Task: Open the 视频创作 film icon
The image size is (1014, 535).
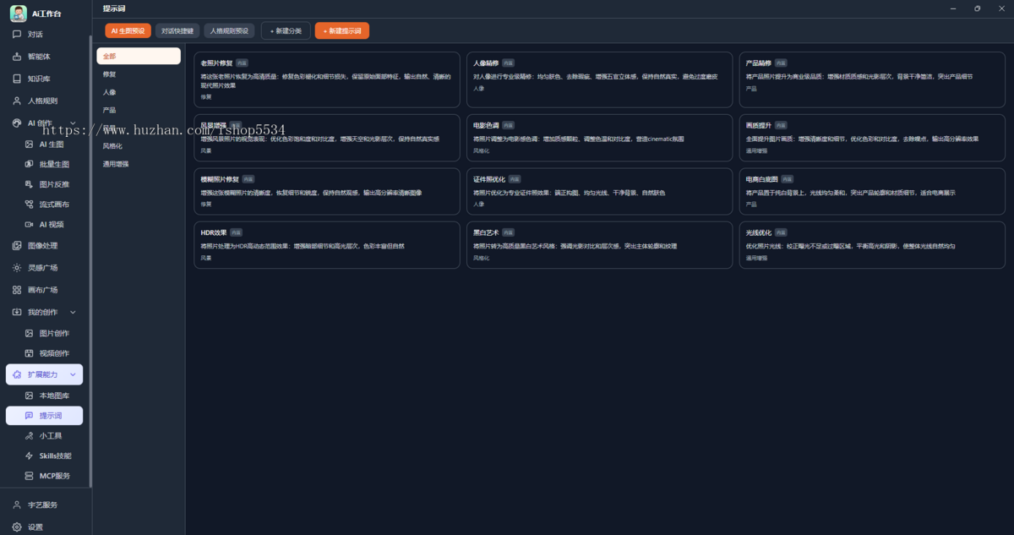Action: coord(29,353)
